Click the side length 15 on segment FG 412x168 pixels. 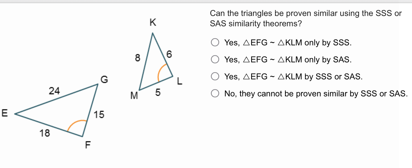click(x=99, y=115)
